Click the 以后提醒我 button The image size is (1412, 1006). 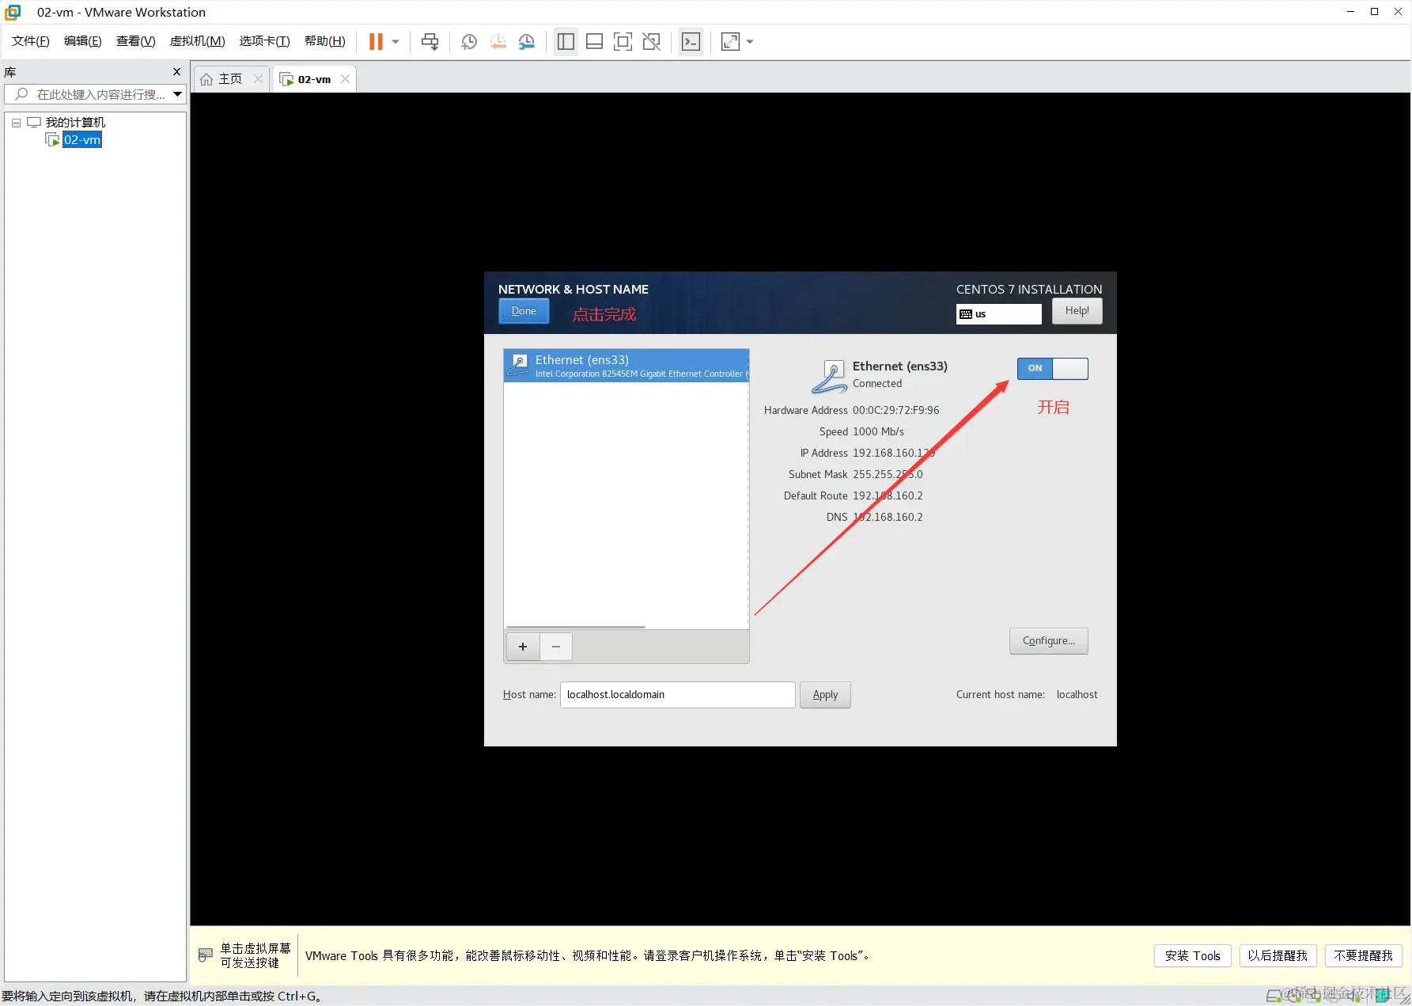point(1278,956)
